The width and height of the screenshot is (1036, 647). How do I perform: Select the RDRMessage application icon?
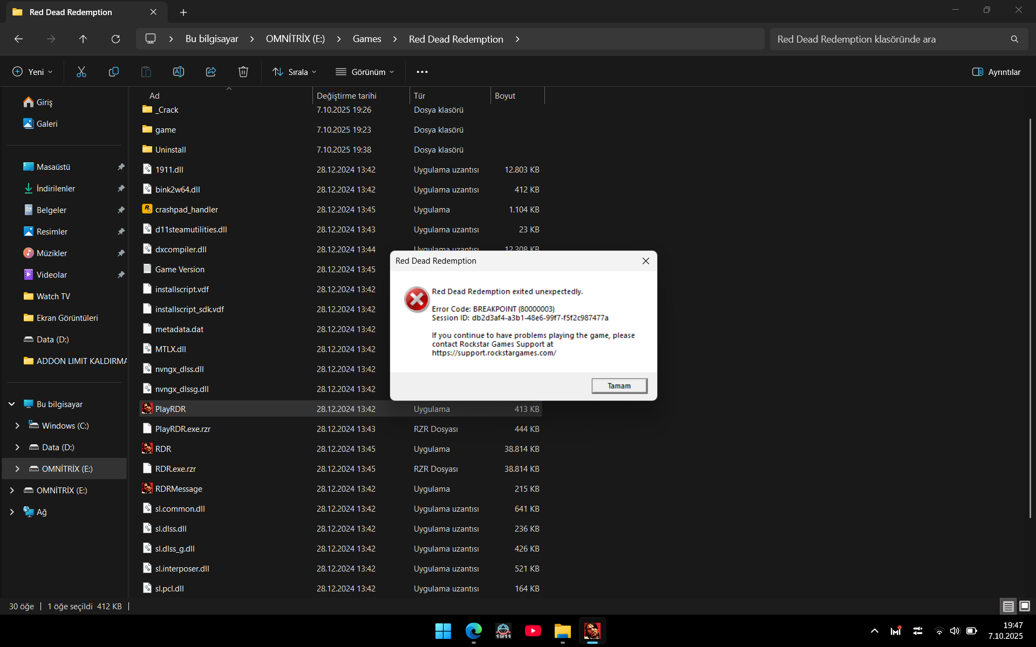click(147, 488)
